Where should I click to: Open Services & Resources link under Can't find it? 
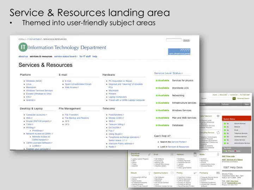[x=179, y=147]
